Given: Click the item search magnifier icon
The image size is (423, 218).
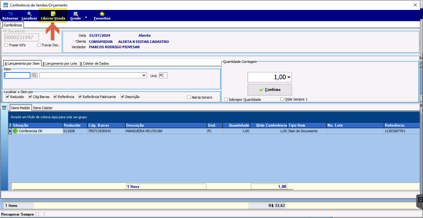Looking at the screenshot, I should coord(35,76).
